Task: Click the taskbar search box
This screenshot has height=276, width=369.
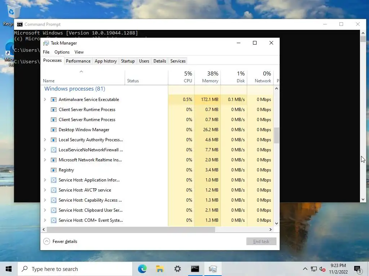Action: click(x=75, y=269)
